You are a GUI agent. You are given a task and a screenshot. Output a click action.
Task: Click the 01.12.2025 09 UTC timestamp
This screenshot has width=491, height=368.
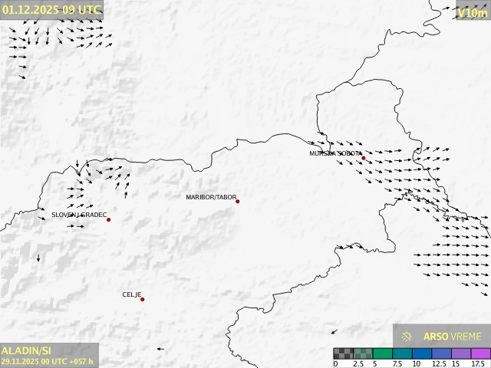tap(51, 9)
